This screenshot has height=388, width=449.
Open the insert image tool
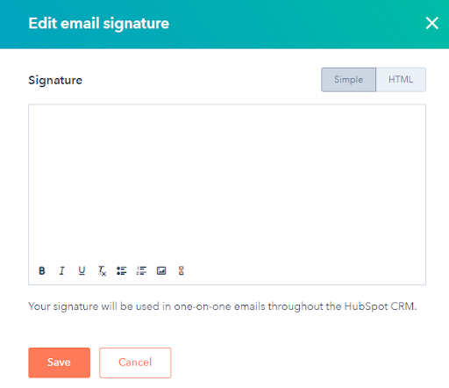(161, 270)
